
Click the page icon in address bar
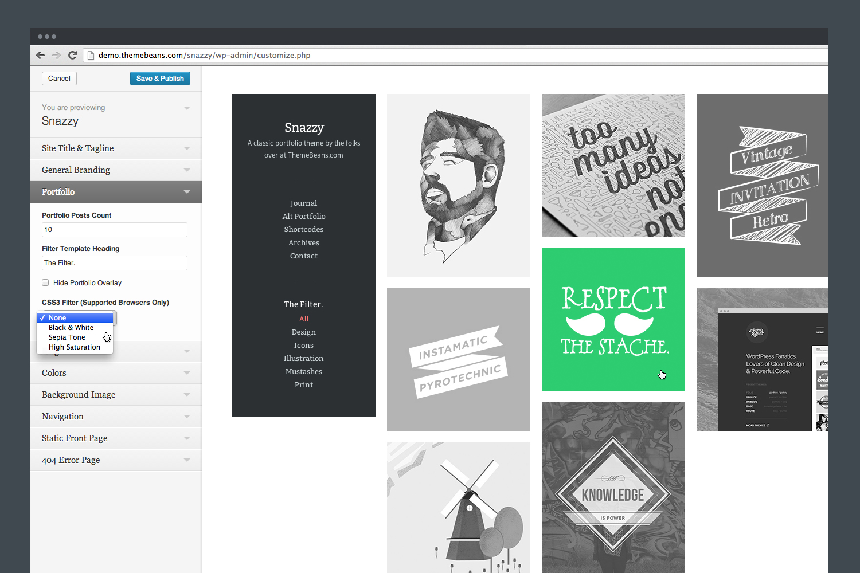tap(89, 55)
